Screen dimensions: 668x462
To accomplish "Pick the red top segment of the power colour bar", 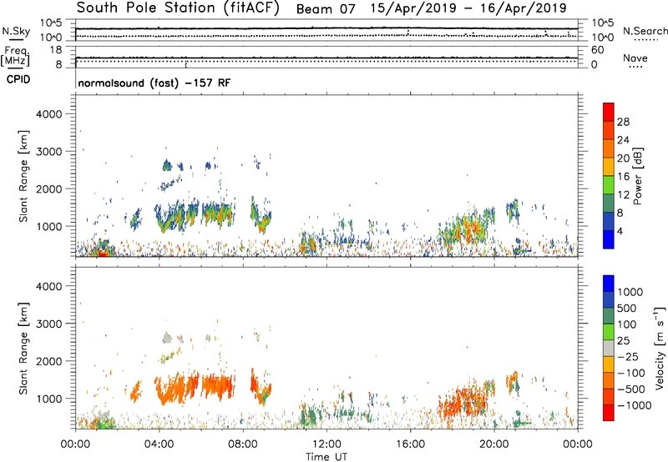I will (x=609, y=113).
